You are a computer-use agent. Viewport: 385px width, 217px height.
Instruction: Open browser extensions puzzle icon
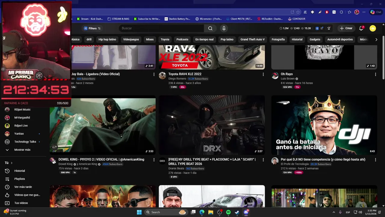point(341,12)
